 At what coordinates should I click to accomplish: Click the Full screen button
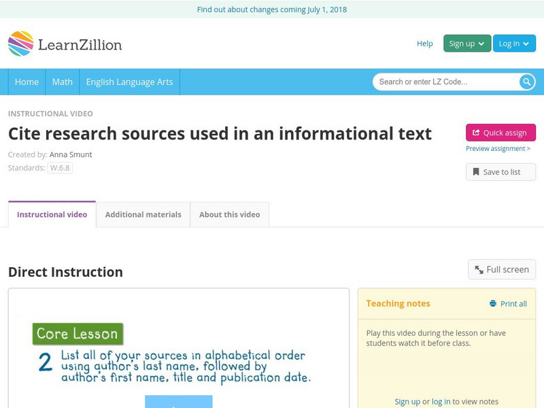click(502, 269)
